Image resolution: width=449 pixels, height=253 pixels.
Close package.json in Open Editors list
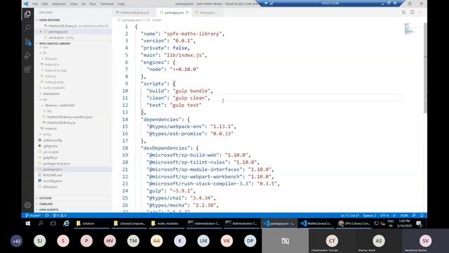41,32
